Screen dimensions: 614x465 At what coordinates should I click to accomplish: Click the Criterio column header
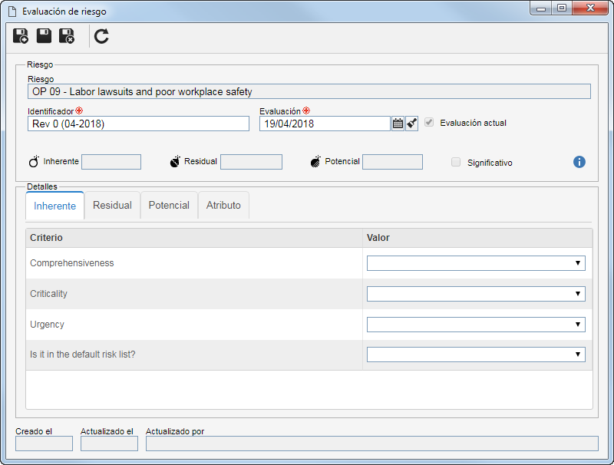(x=194, y=238)
